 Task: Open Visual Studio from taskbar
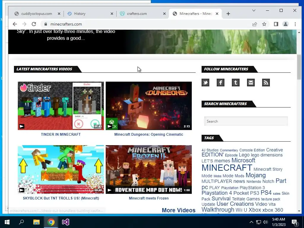66,222
